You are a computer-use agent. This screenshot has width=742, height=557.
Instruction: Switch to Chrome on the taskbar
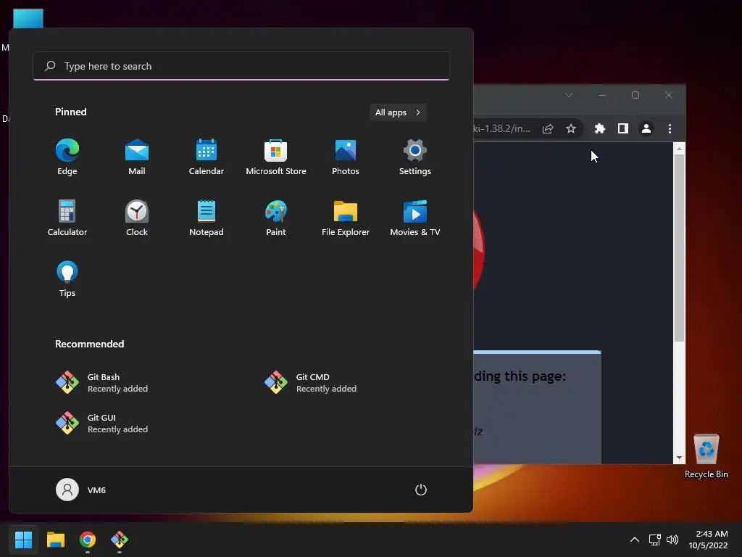point(88,540)
